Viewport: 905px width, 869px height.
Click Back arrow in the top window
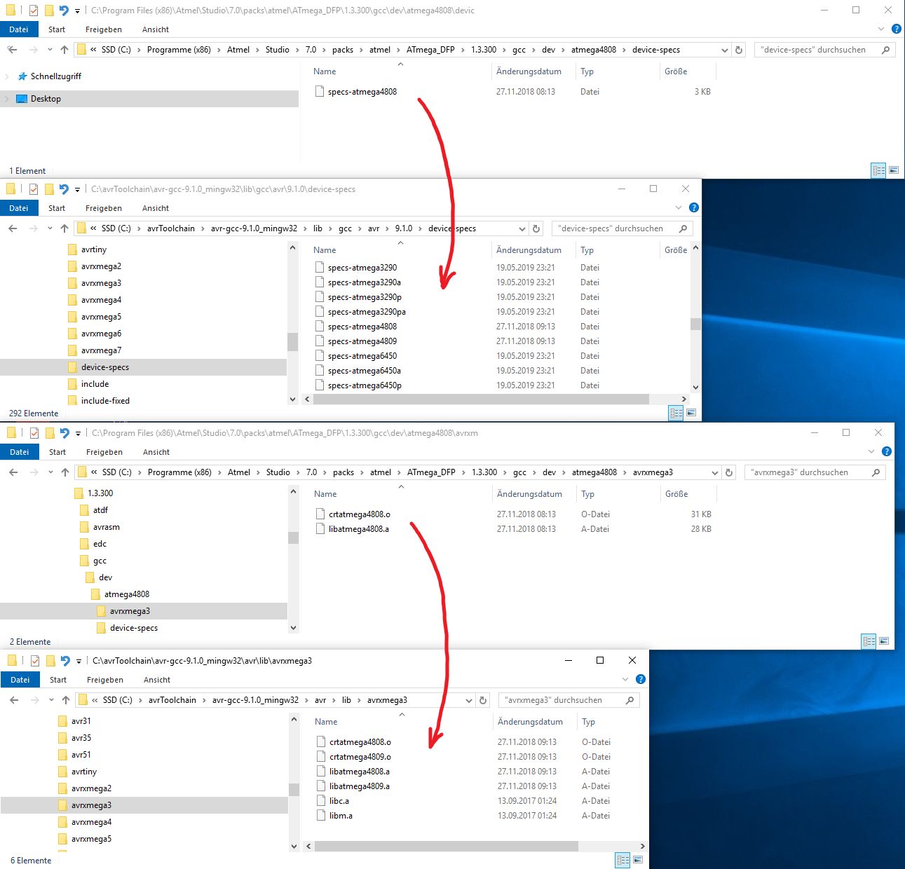12,50
